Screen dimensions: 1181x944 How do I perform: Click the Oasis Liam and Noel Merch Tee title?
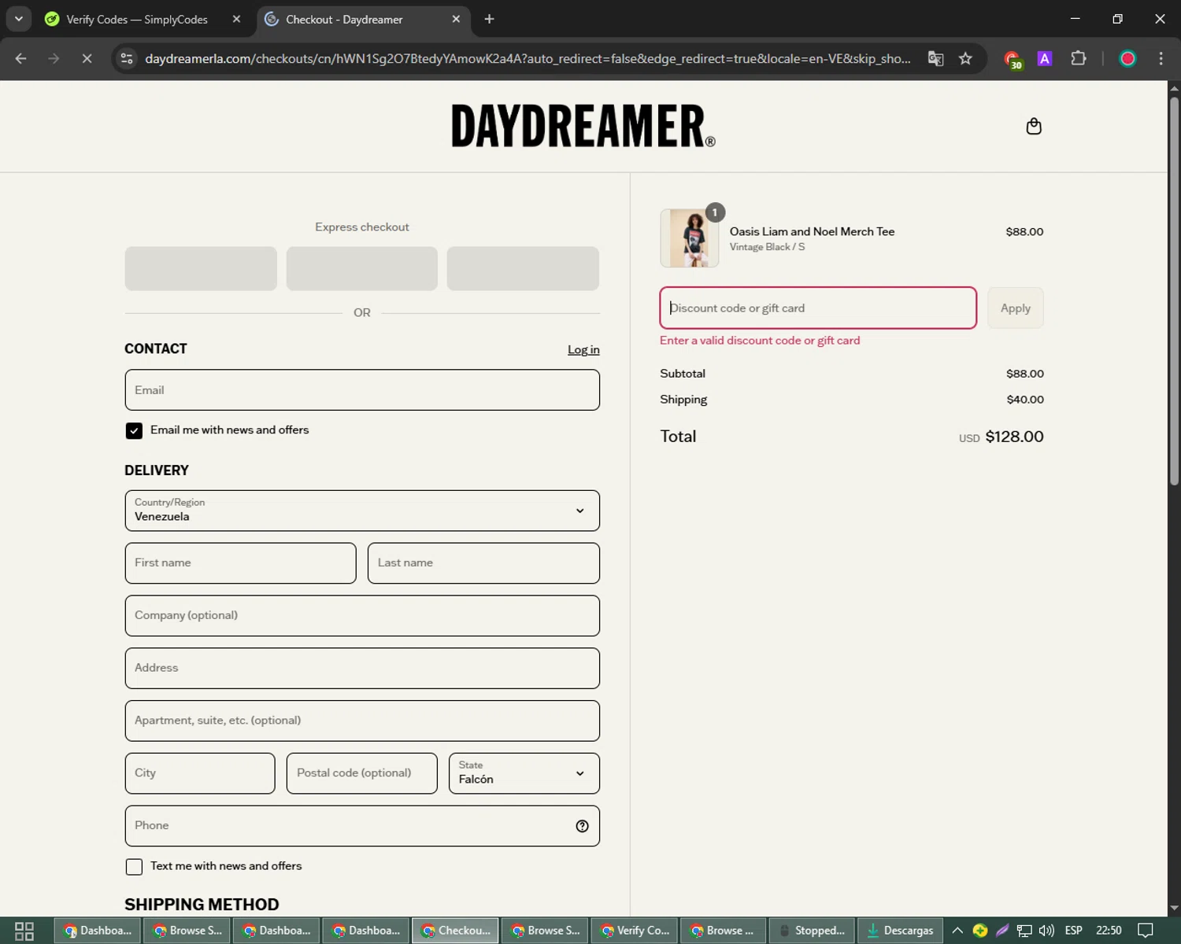click(x=812, y=231)
